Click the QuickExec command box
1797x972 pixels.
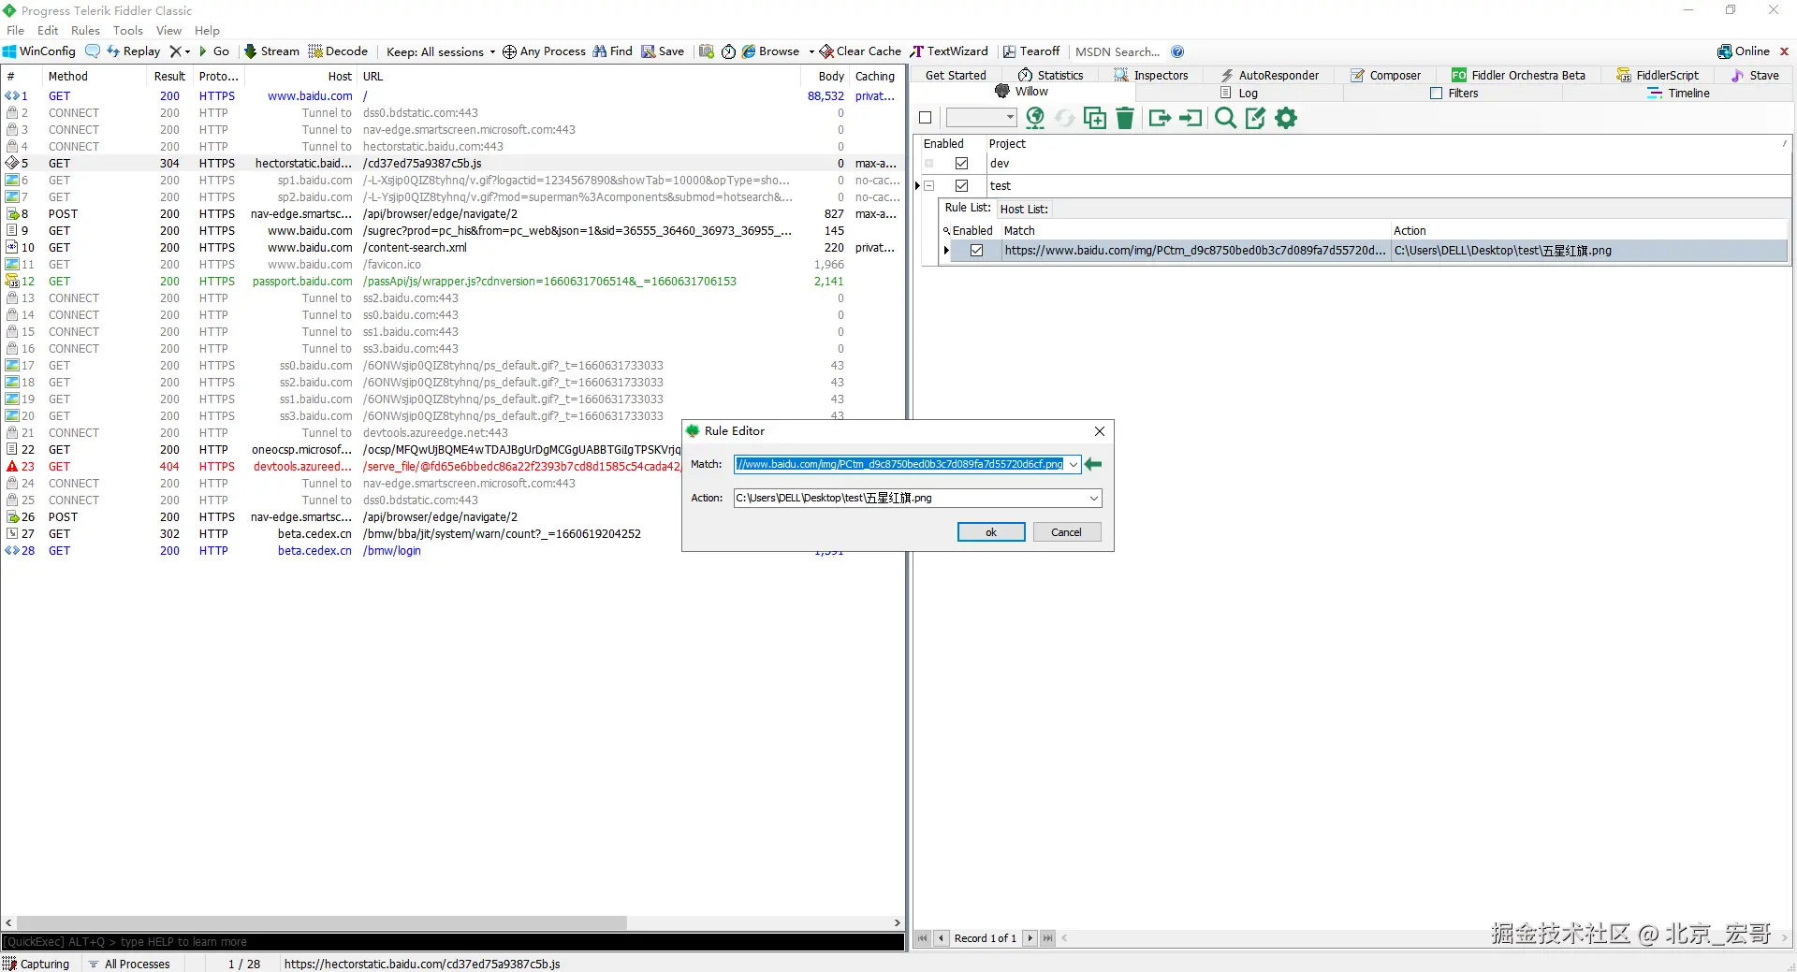453,942
